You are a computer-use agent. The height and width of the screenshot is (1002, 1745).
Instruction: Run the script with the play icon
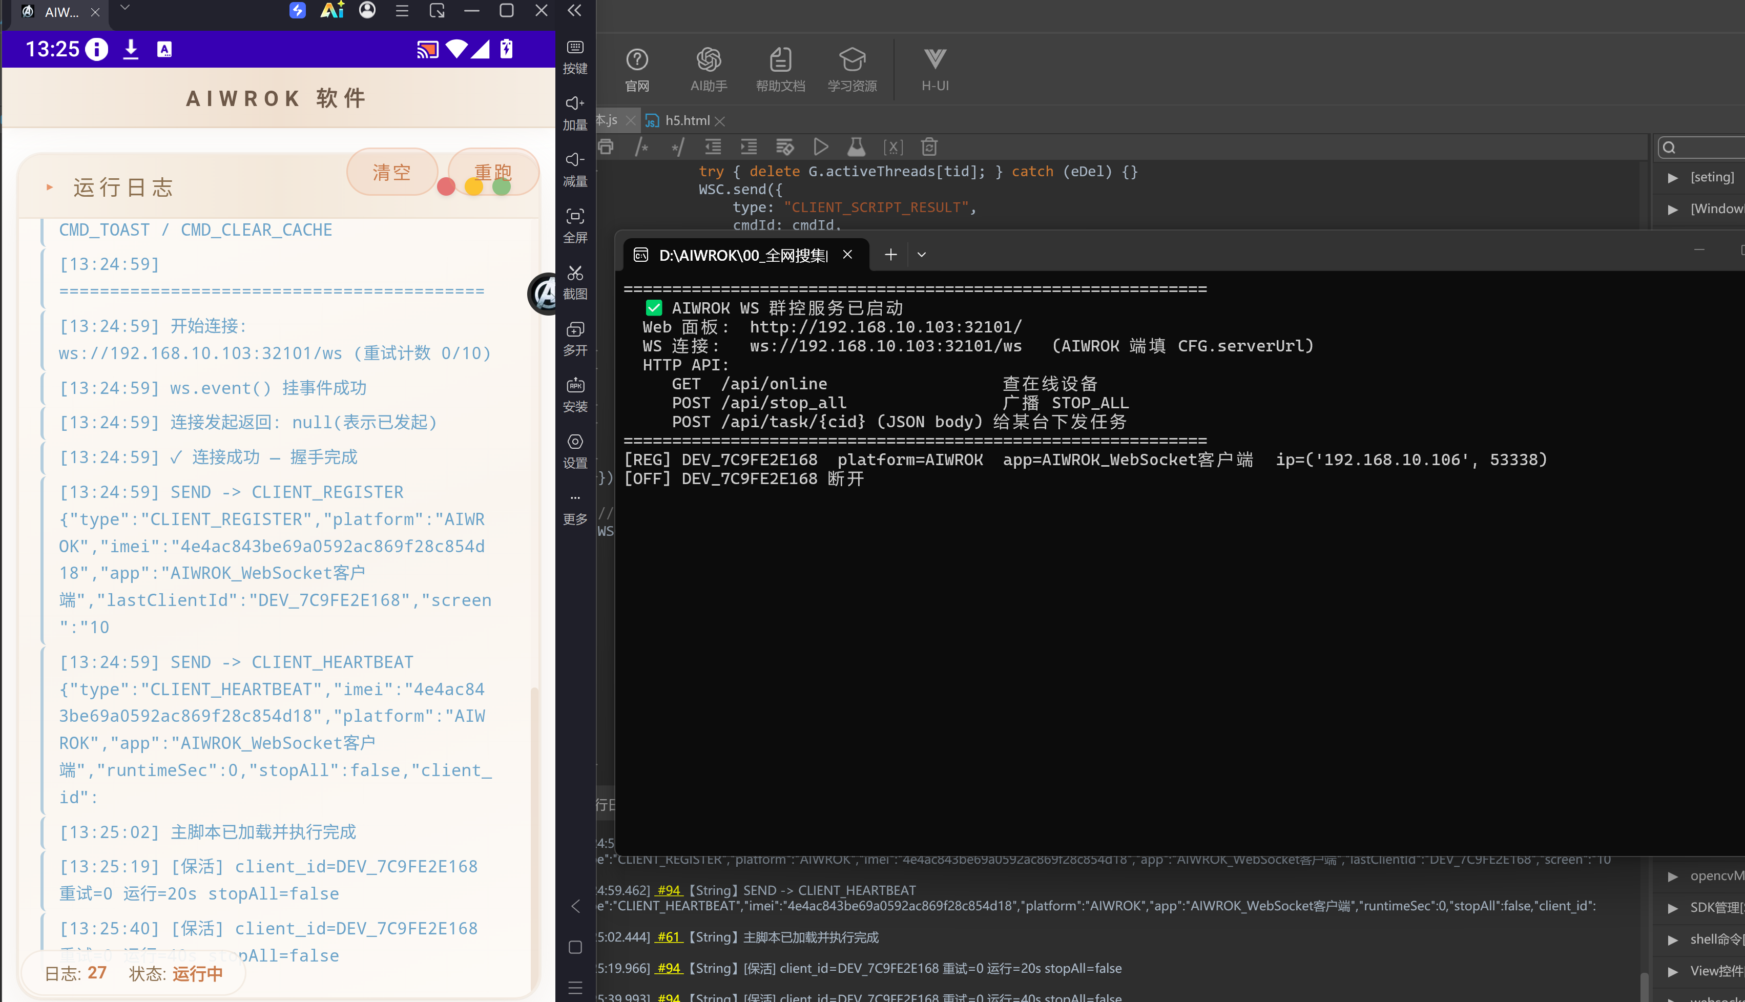pos(820,147)
